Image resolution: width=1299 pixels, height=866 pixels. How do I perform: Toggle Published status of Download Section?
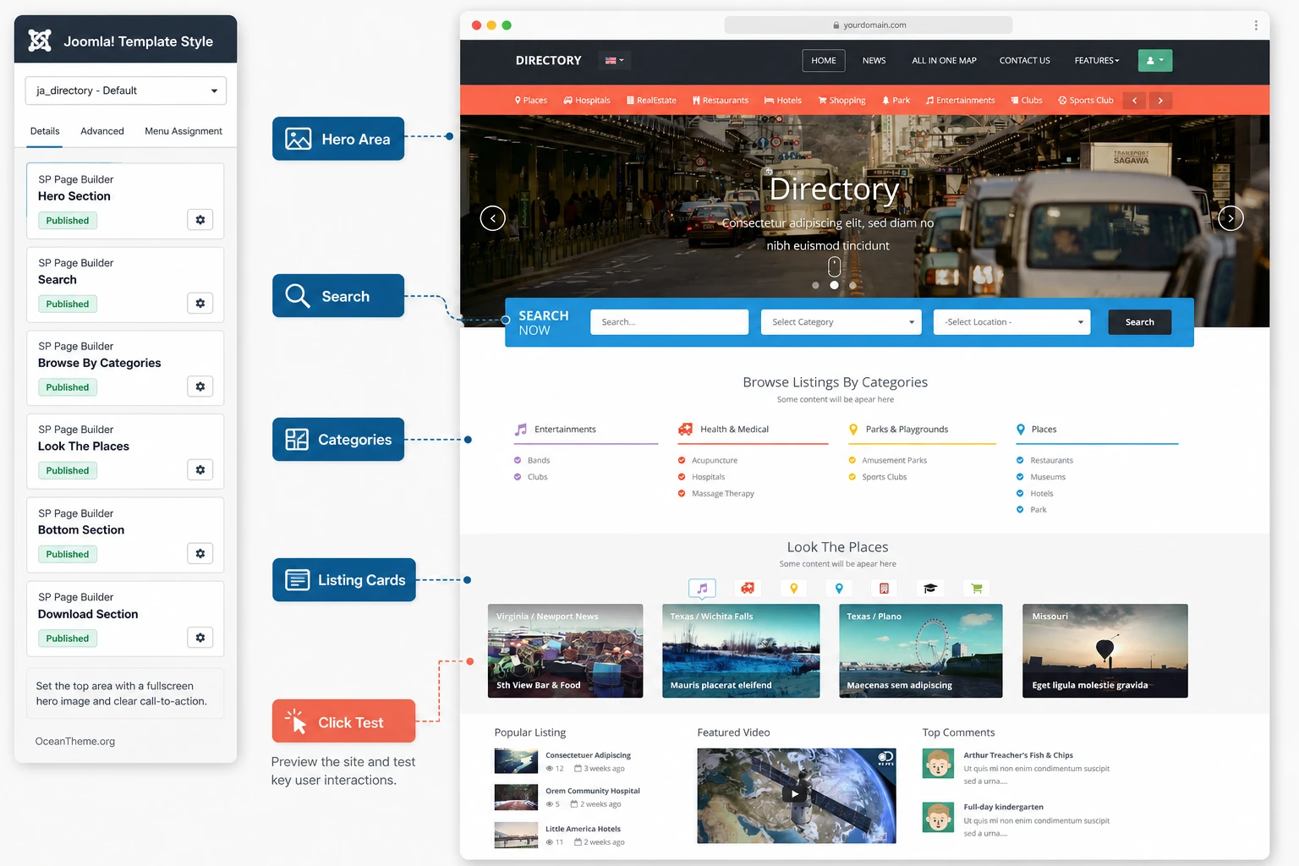[68, 638]
